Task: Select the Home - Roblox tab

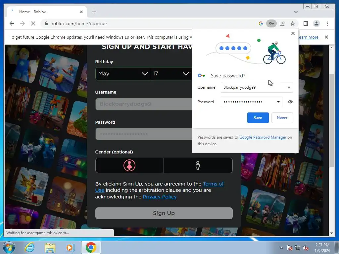Action: click(47, 12)
